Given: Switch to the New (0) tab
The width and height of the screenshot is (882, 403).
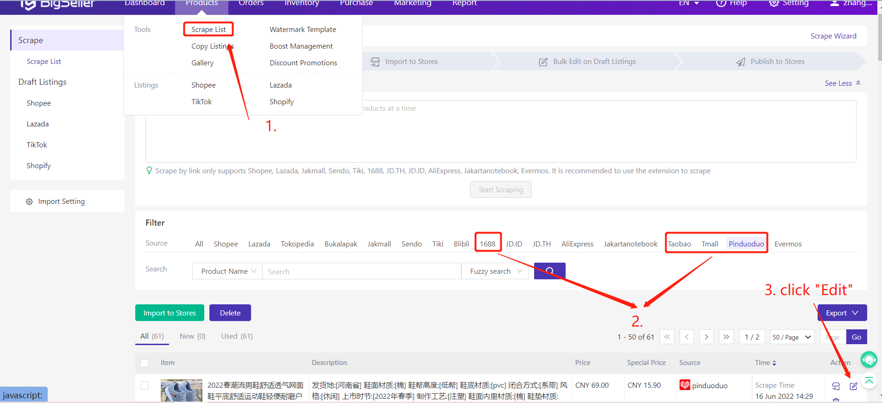Looking at the screenshot, I should pos(193,336).
